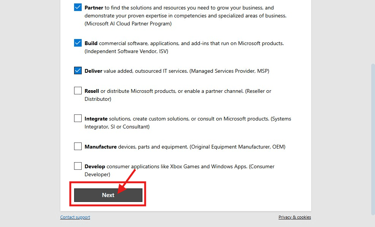The width and height of the screenshot is (375, 227).
Task: Tick the Integrate checkbox
Action: click(x=78, y=118)
